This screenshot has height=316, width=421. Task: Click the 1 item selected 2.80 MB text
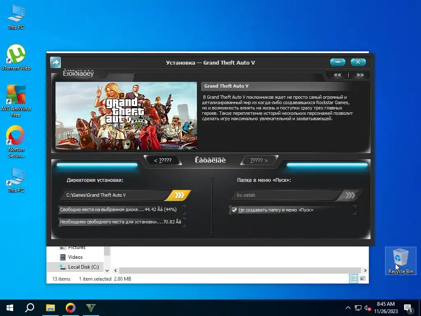coord(105,279)
